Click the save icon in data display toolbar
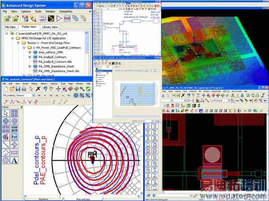Screen dimensions: 269x201 tap(18, 89)
